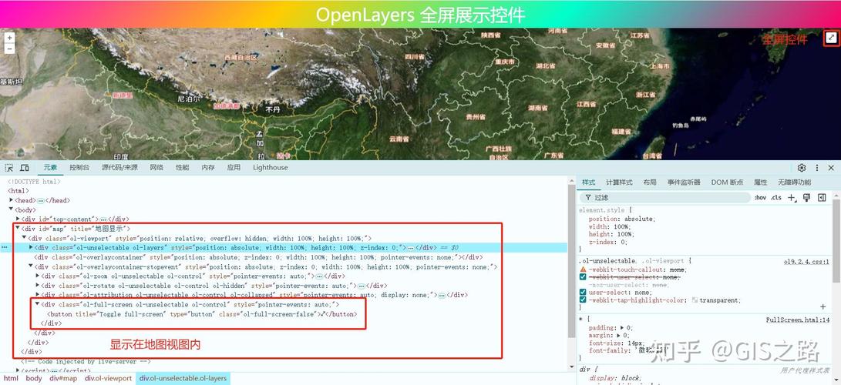Toggle the device toolbar icon
The width and height of the screenshot is (841, 385).
(24, 168)
